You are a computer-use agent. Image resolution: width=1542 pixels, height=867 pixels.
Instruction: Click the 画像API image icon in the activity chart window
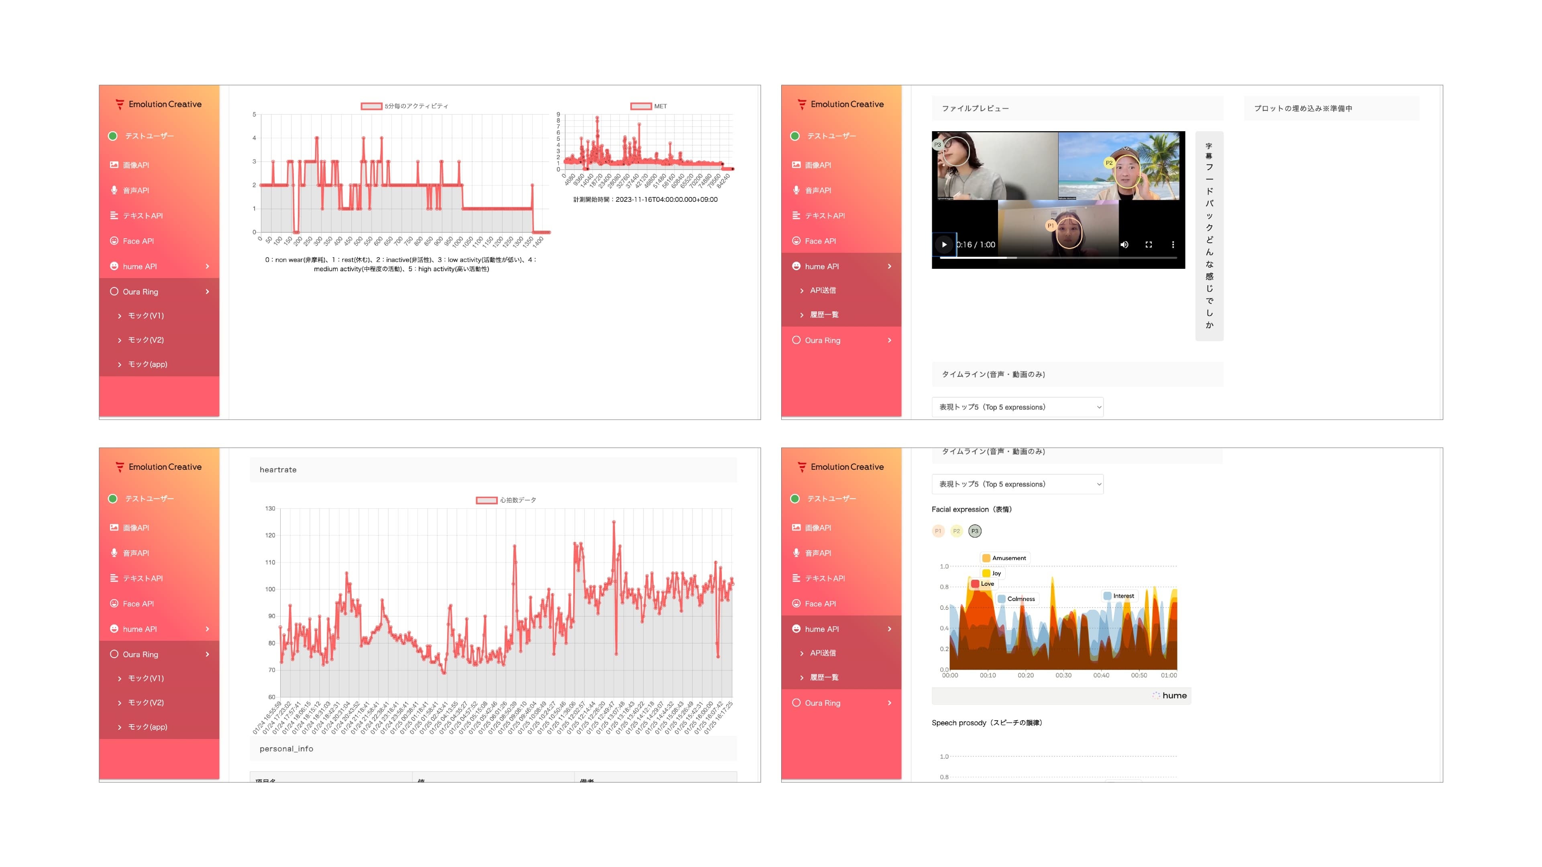114,164
